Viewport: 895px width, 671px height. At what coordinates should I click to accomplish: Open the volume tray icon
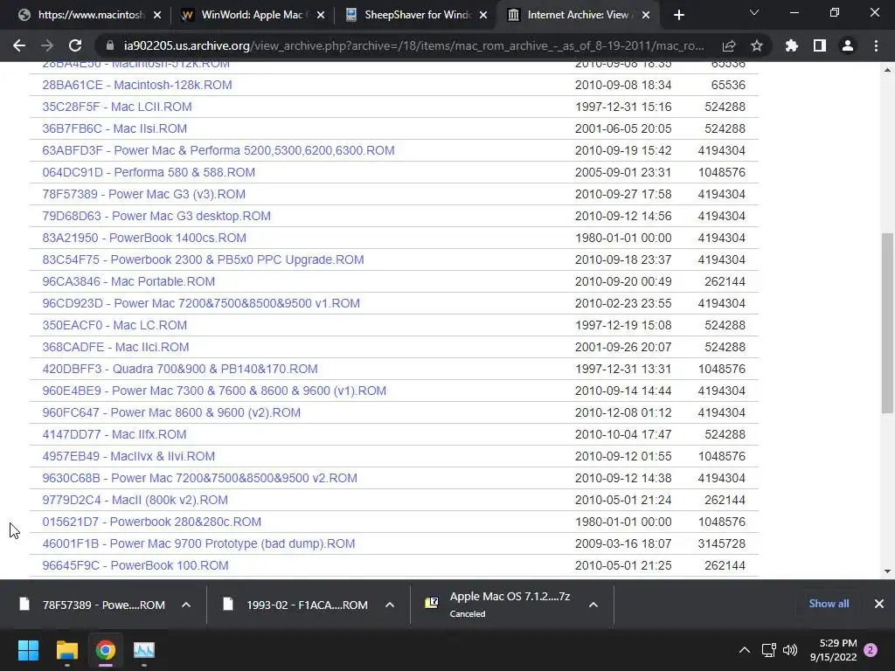[x=790, y=650]
